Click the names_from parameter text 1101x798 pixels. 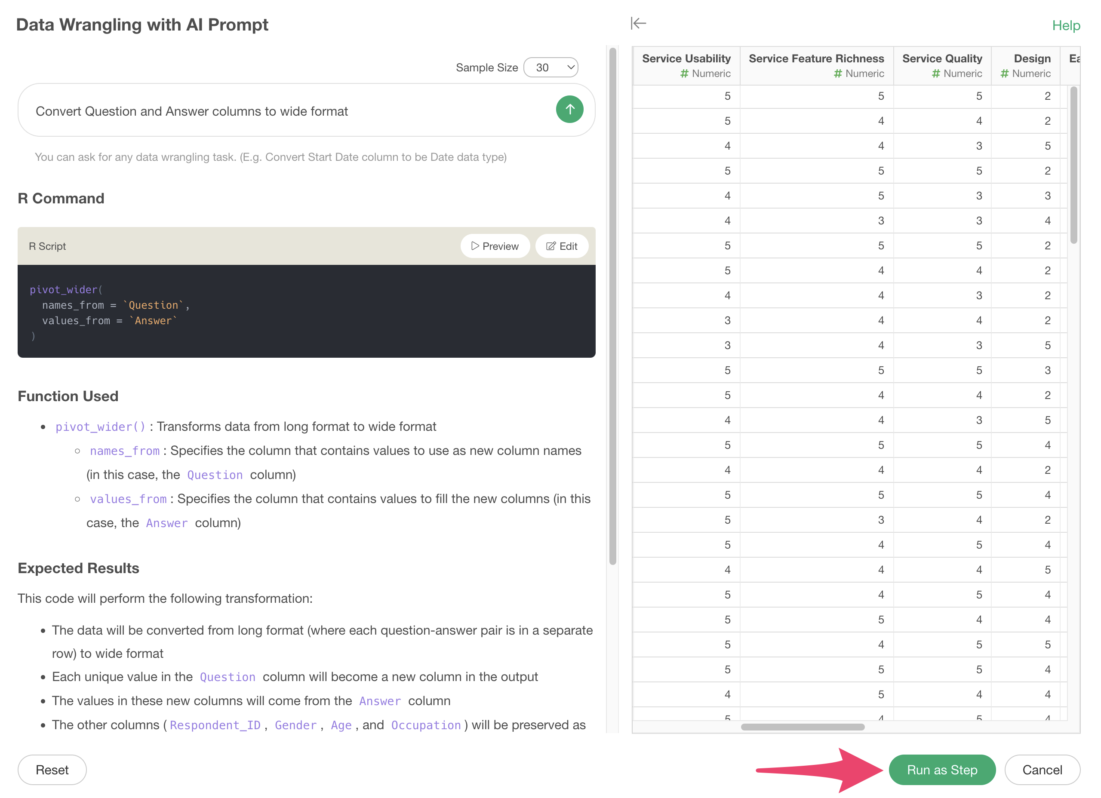[125, 451]
